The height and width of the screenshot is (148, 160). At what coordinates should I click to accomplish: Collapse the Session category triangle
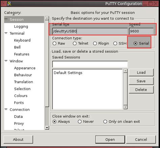(x=6, y=19)
